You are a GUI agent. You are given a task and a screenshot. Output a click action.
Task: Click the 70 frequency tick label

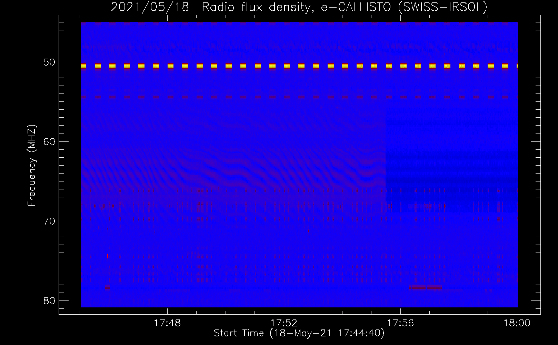(x=49, y=221)
